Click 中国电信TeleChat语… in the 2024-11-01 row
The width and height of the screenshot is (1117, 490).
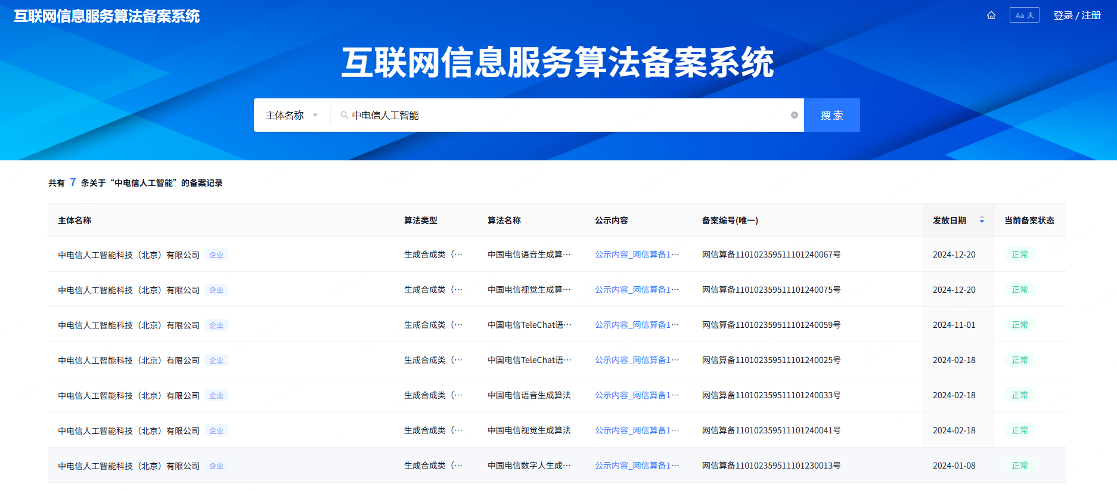point(529,325)
